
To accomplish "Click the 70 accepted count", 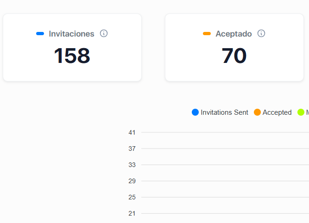I will [234, 56].
